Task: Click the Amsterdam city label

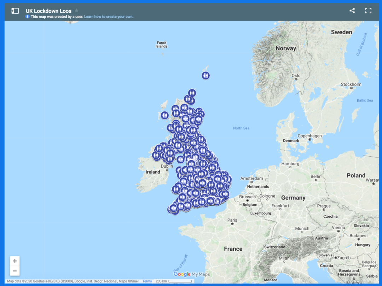Action: 252,179
